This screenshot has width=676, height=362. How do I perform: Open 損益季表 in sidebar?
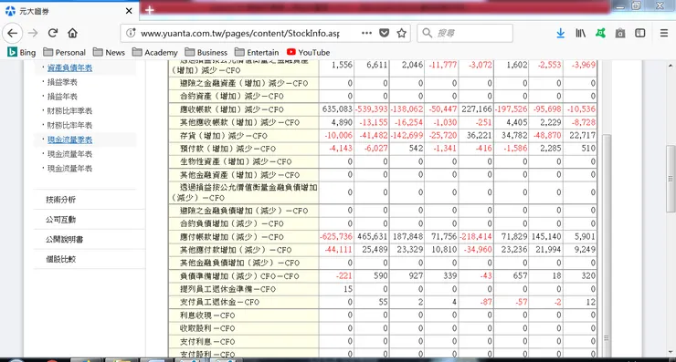coord(62,82)
